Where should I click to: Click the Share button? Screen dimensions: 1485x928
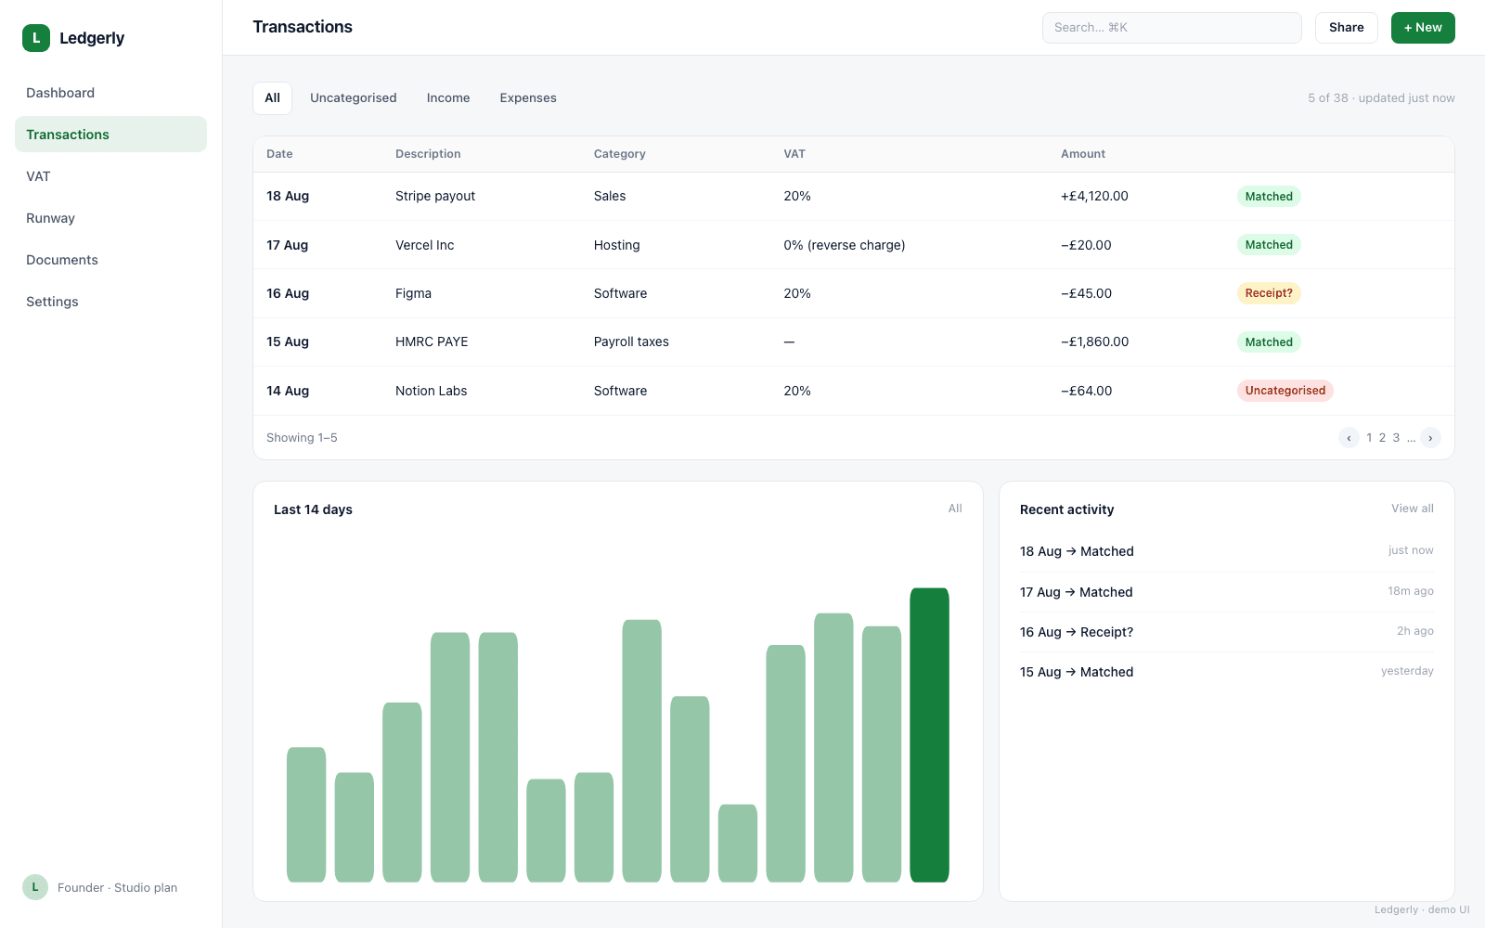[x=1346, y=28]
